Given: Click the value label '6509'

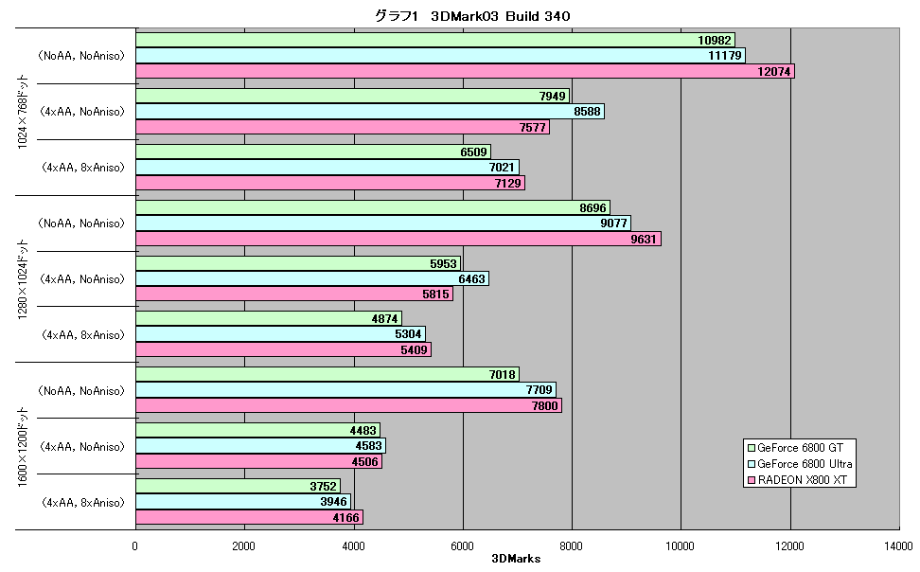Looking at the screenshot, I should click(x=473, y=152).
